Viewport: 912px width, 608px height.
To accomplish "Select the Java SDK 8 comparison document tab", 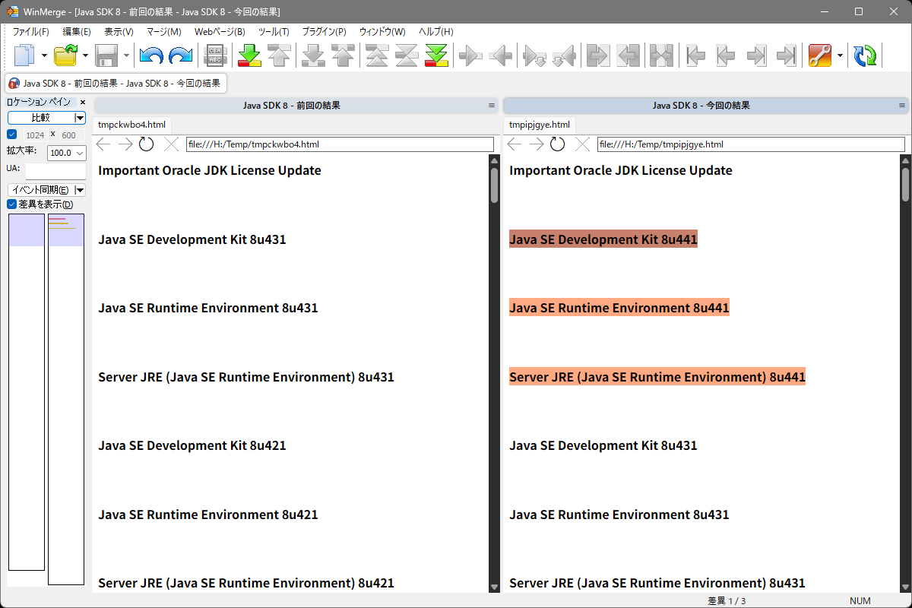I will click(x=115, y=84).
